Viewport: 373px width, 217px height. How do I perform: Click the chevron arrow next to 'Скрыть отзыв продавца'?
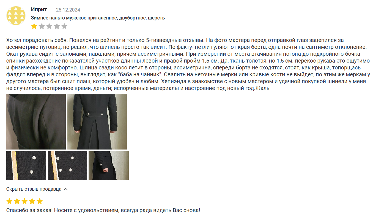(x=65, y=189)
